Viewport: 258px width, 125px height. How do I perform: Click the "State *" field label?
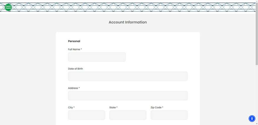pos(113,108)
